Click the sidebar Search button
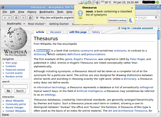This screenshot has height=117, width=161. click(20, 91)
